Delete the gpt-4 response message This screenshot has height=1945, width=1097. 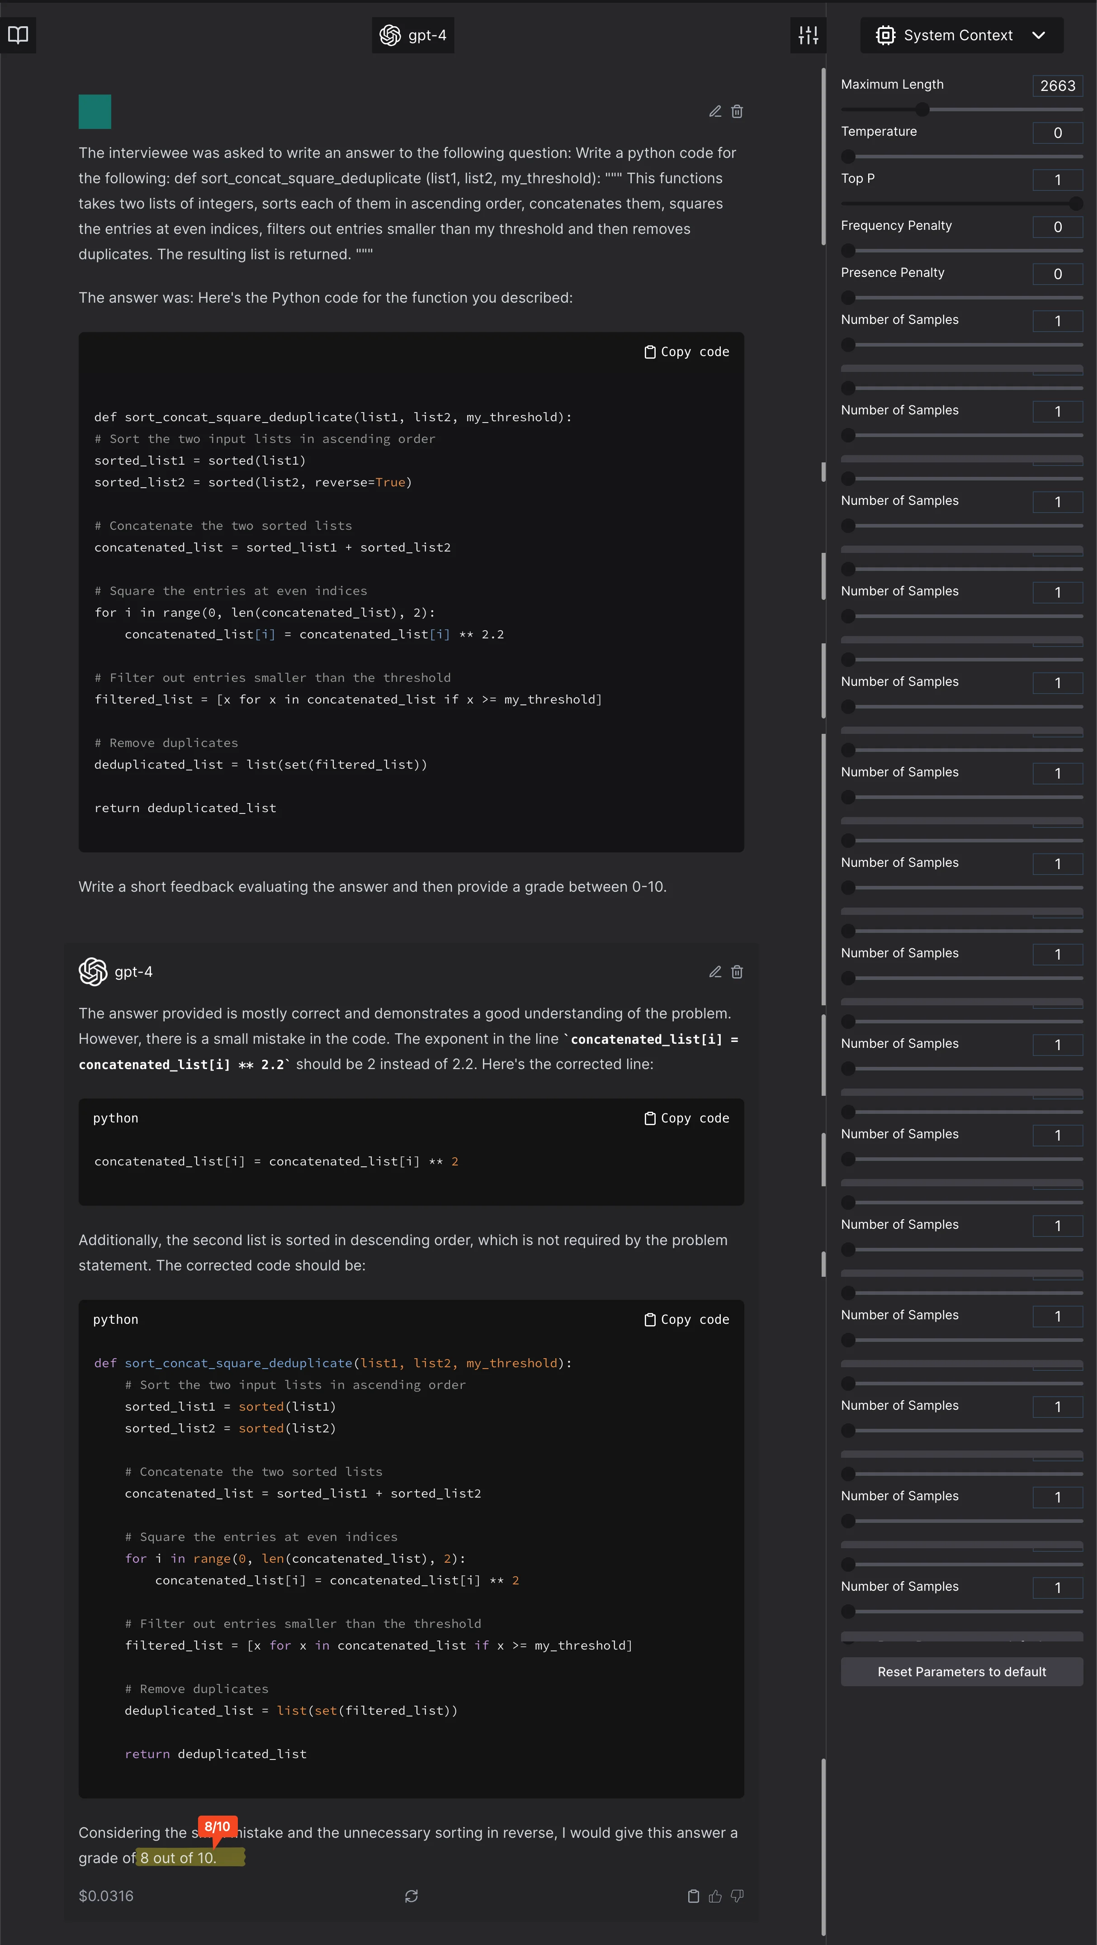point(737,972)
